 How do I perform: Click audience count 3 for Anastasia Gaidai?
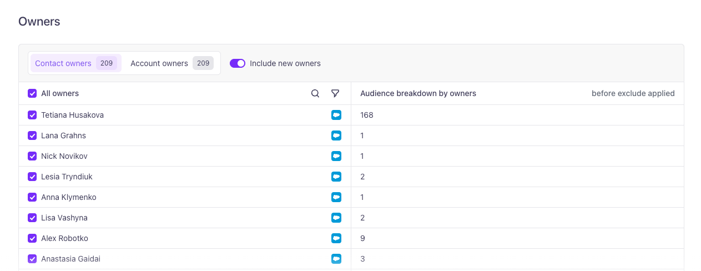[362, 259]
